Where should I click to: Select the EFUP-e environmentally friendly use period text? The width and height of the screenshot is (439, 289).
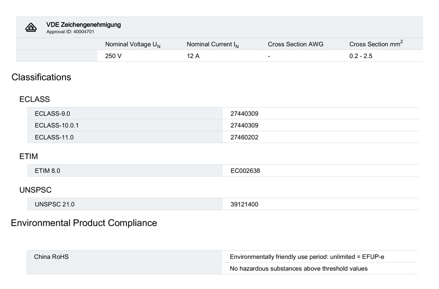click(307, 257)
